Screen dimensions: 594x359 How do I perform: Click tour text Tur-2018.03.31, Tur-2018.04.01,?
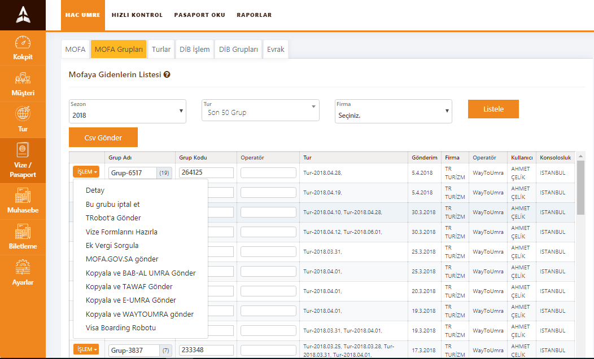(x=343, y=331)
